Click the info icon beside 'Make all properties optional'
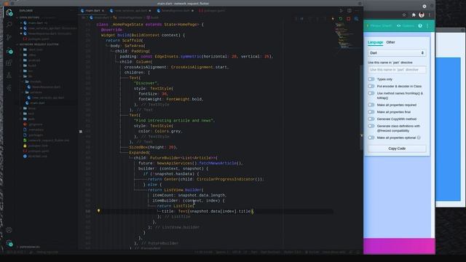The image size is (466, 262). (x=419, y=138)
